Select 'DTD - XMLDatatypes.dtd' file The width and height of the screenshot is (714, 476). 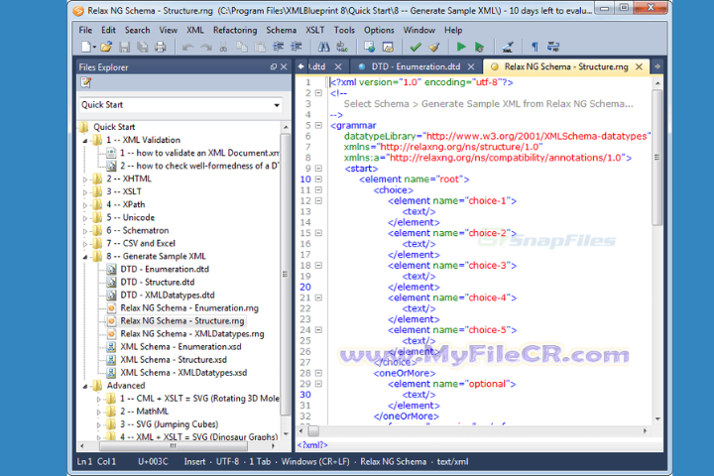click(x=168, y=296)
